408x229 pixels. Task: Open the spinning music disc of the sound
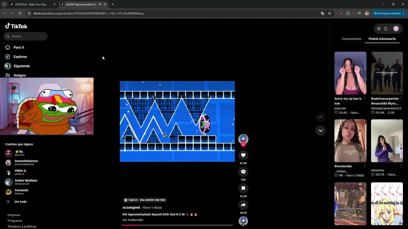point(243,221)
